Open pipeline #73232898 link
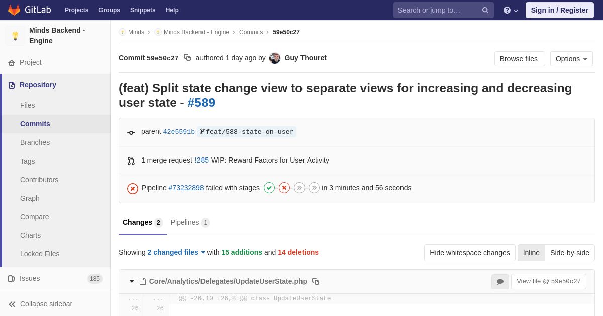The image size is (603, 316). tap(186, 188)
